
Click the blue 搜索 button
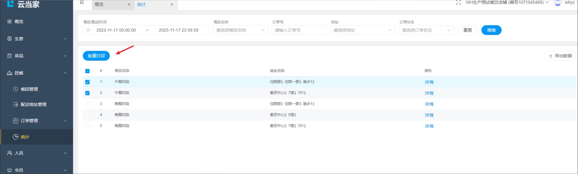pos(491,30)
